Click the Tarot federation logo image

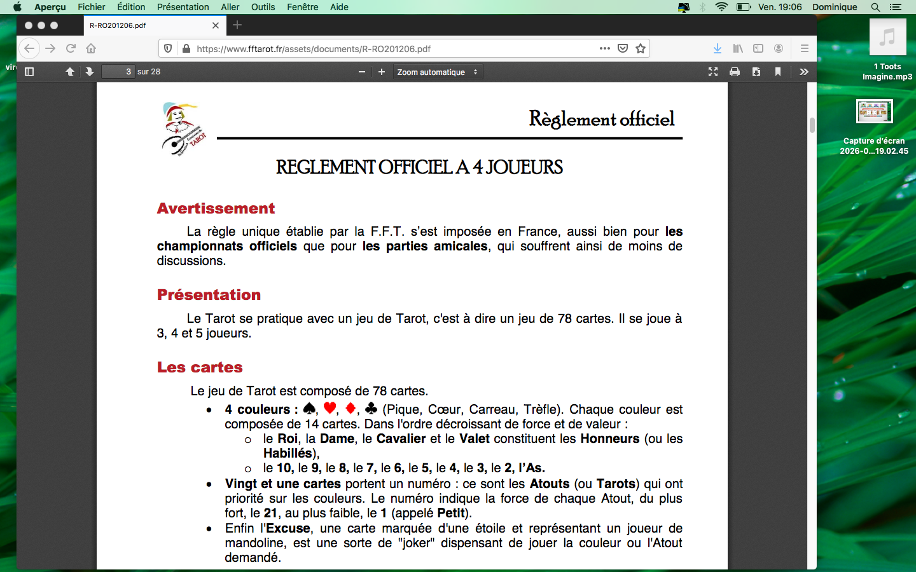(184, 129)
